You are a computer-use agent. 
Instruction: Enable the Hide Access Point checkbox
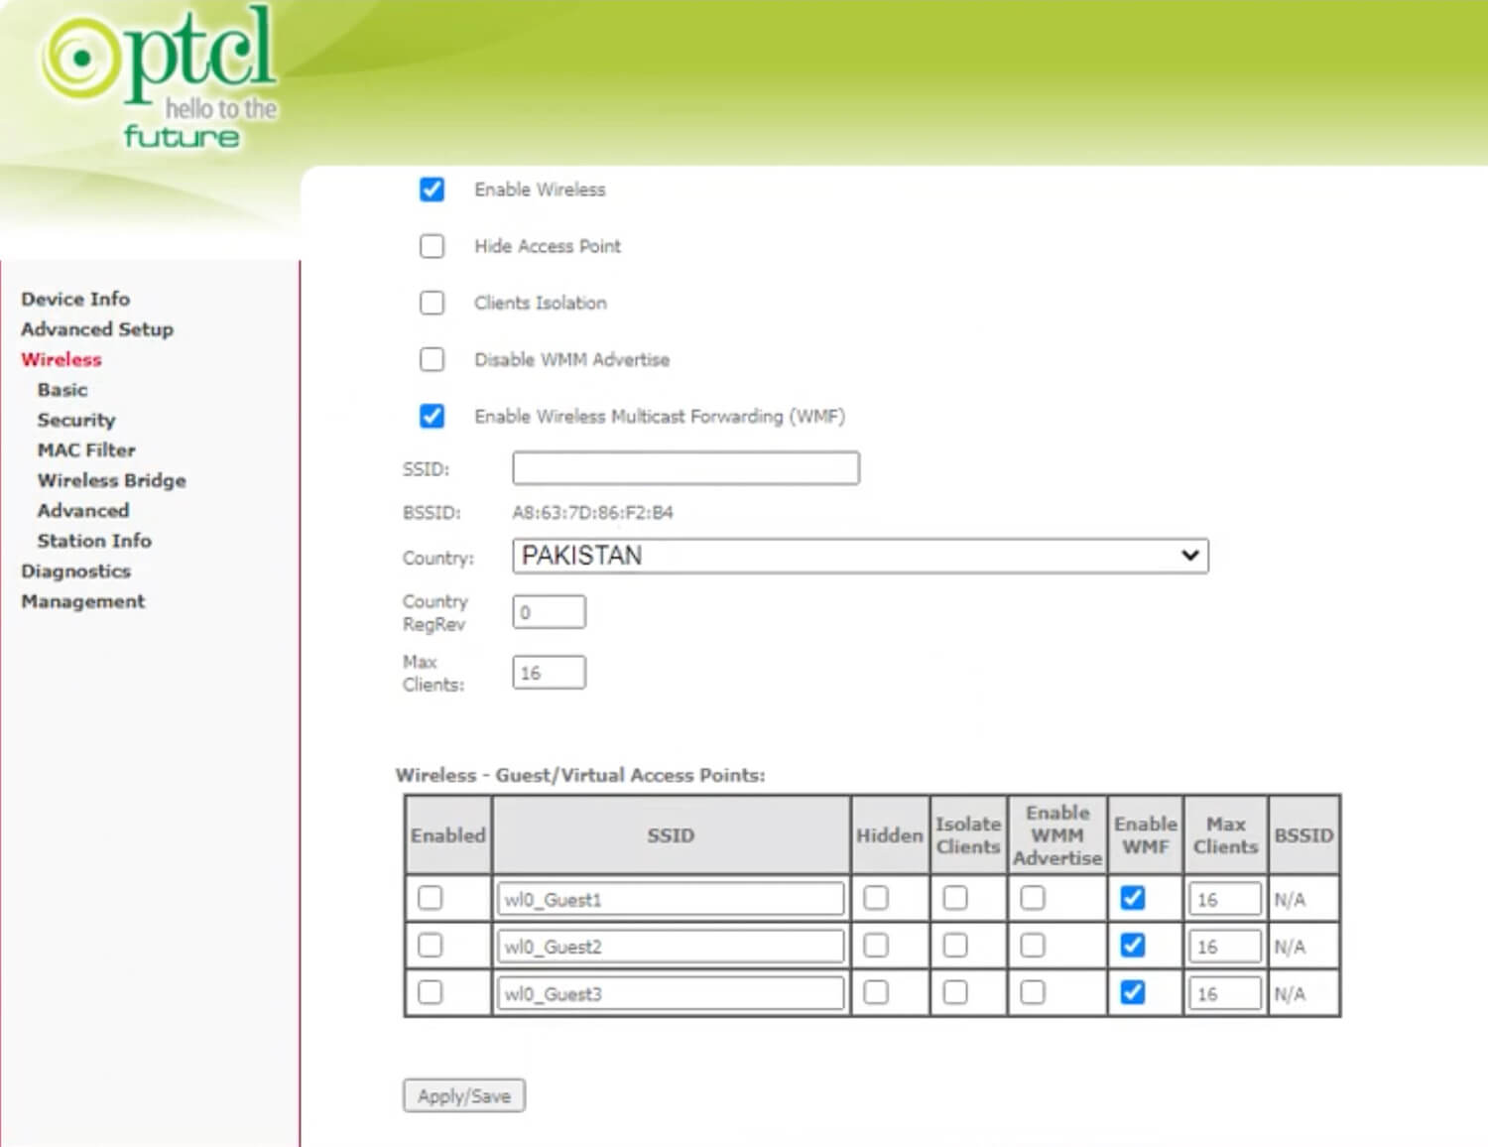(x=432, y=246)
